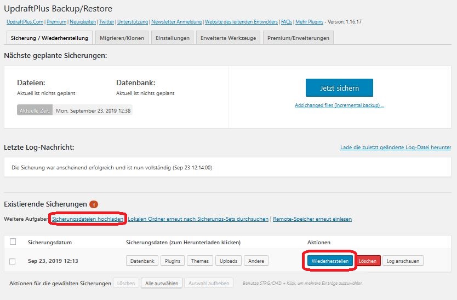The height and width of the screenshot is (300, 457).
Task: Open the Twitter link
Action: click(x=107, y=22)
